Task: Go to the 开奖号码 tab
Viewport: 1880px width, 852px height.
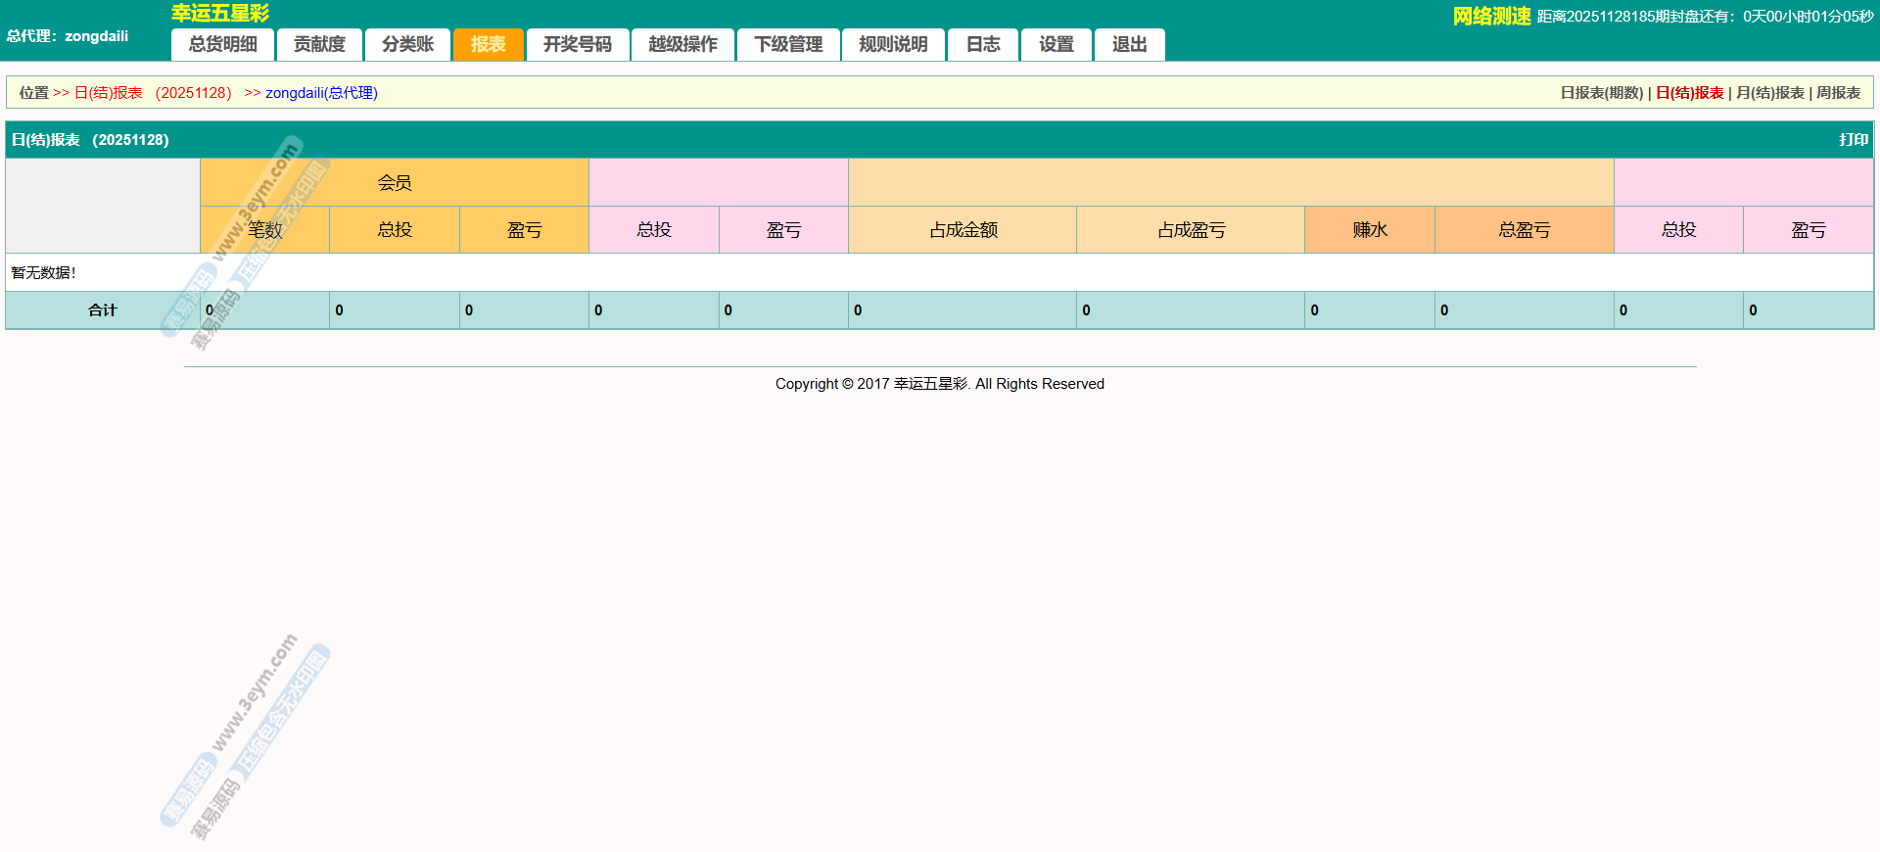Action: click(x=577, y=44)
